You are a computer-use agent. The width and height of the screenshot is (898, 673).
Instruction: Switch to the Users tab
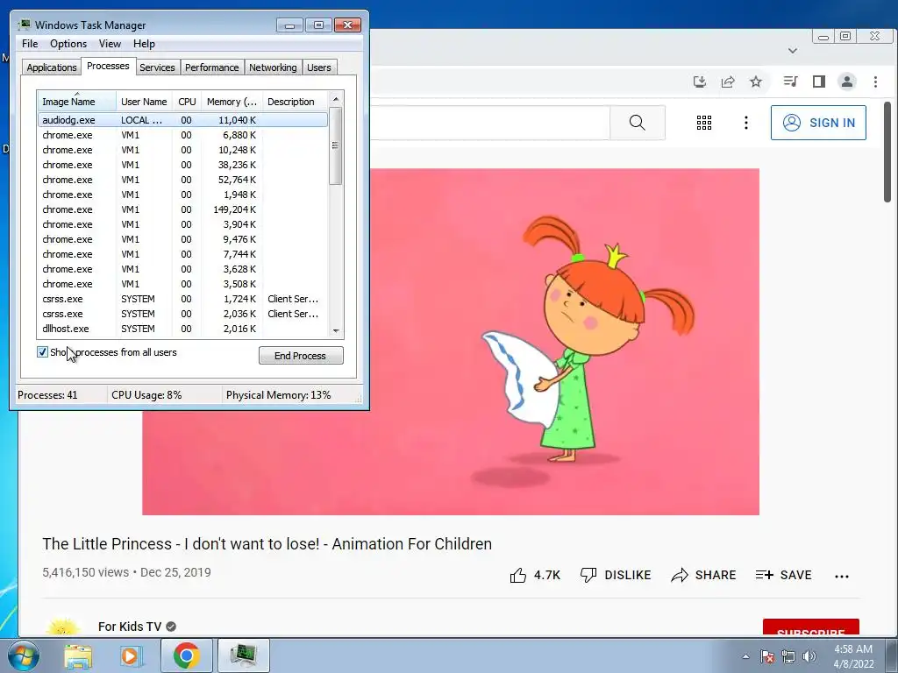click(319, 67)
